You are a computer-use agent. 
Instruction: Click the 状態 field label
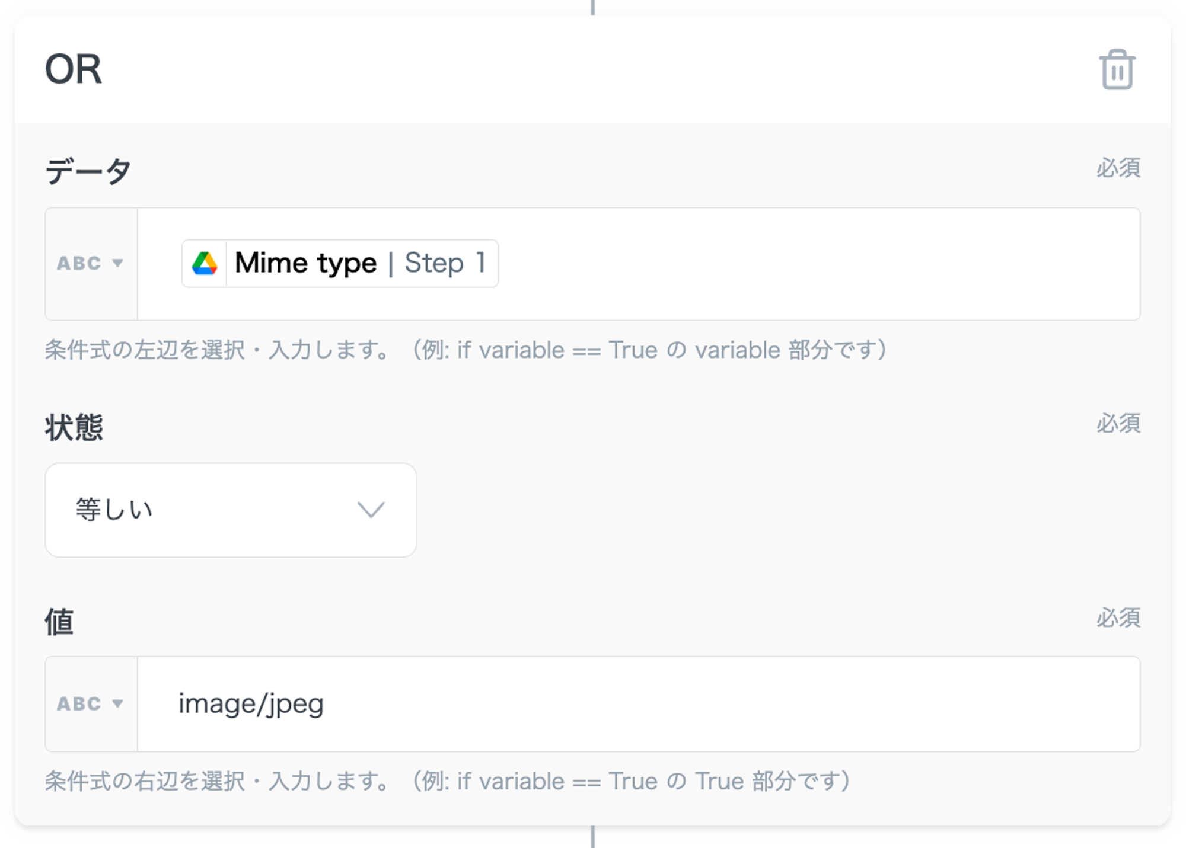coord(74,427)
